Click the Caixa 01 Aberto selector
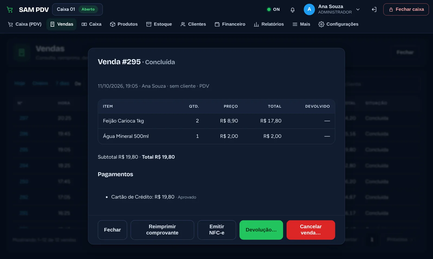 pos(77,9)
